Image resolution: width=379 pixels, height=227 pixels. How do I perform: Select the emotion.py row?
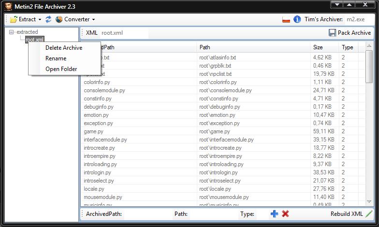[x=222, y=115]
